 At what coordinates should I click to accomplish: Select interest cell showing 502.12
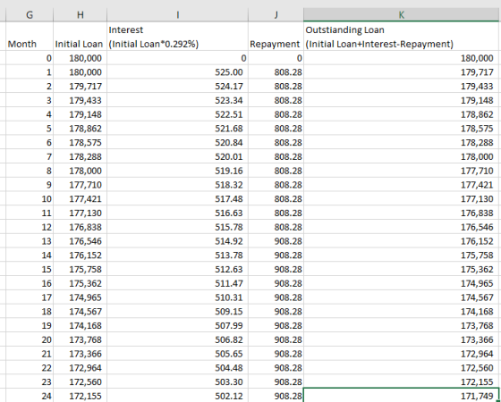tap(177, 396)
